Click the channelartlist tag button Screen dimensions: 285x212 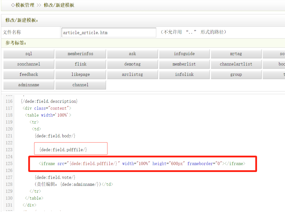coord(236,64)
